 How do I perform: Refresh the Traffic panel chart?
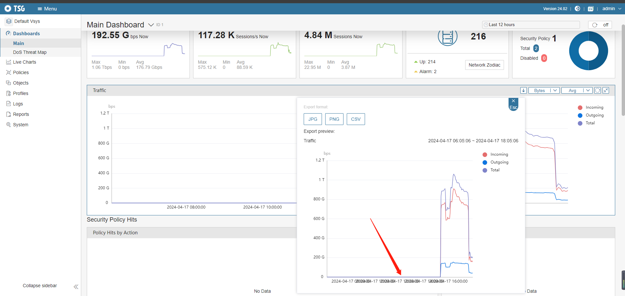[597, 90]
